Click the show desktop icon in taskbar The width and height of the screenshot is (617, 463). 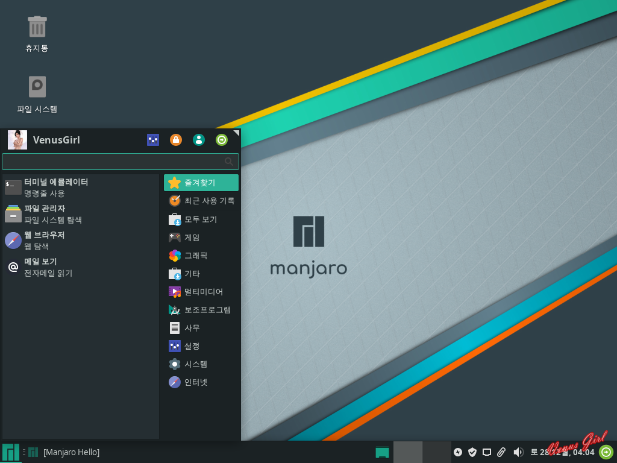coord(381,452)
